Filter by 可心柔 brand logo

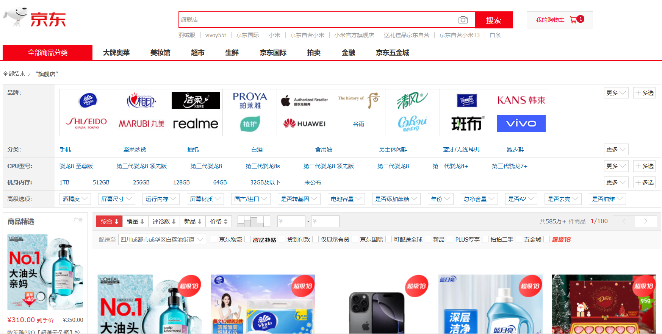tap(412, 124)
